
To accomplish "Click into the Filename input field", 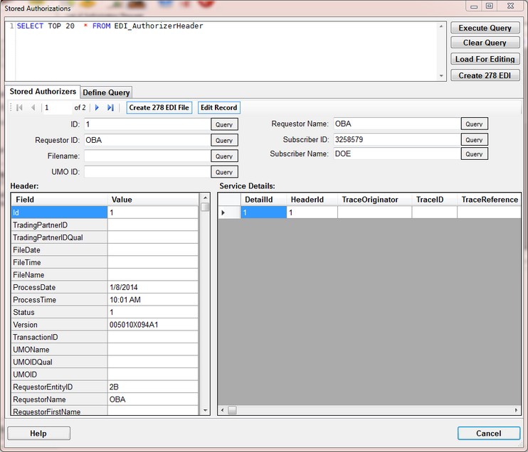I will click(x=146, y=156).
